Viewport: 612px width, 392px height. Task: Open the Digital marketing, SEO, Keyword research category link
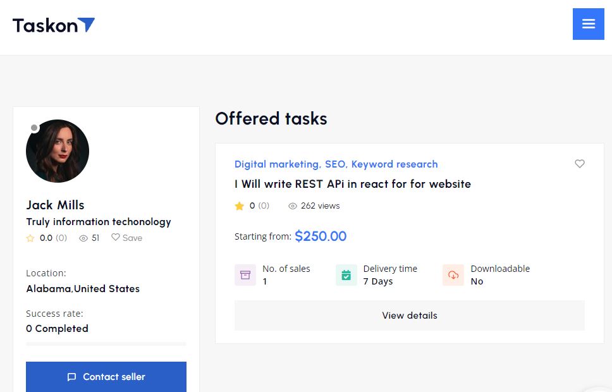point(336,164)
